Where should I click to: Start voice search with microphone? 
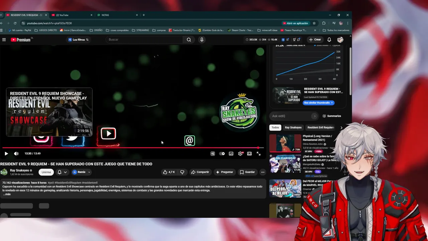coord(202,39)
